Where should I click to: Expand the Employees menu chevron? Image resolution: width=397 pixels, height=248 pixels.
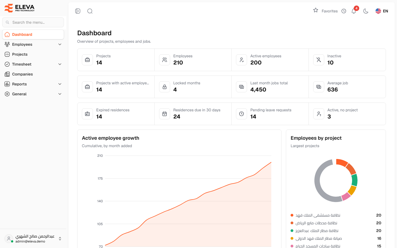pyautogui.click(x=60, y=44)
